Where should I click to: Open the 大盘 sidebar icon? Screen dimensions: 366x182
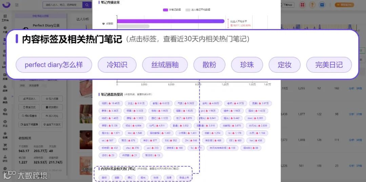point(5,29)
